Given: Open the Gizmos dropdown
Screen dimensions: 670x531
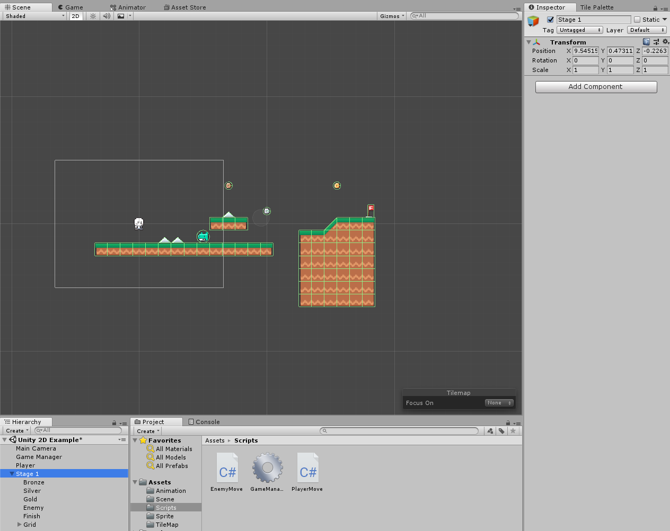Looking at the screenshot, I should pyautogui.click(x=392, y=16).
